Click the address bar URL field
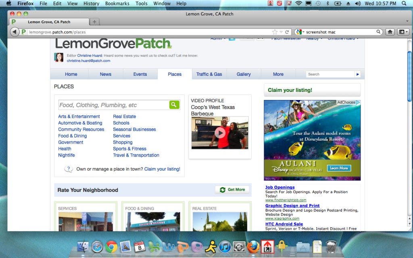Image resolution: width=413 pixels, height=258 pixels. point(149,32)
